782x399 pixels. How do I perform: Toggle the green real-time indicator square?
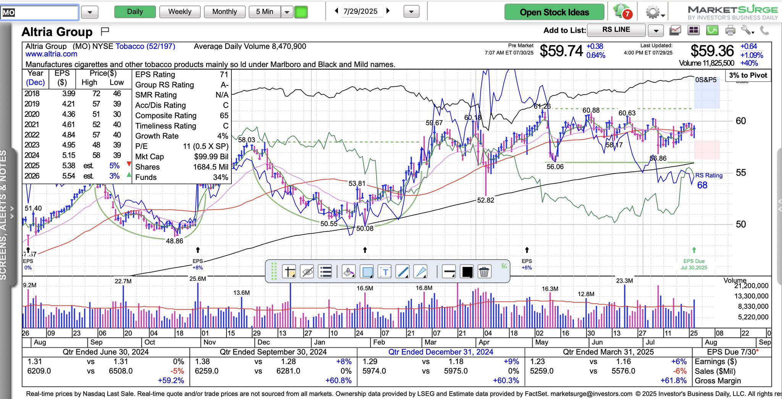(x=301, y=12)
